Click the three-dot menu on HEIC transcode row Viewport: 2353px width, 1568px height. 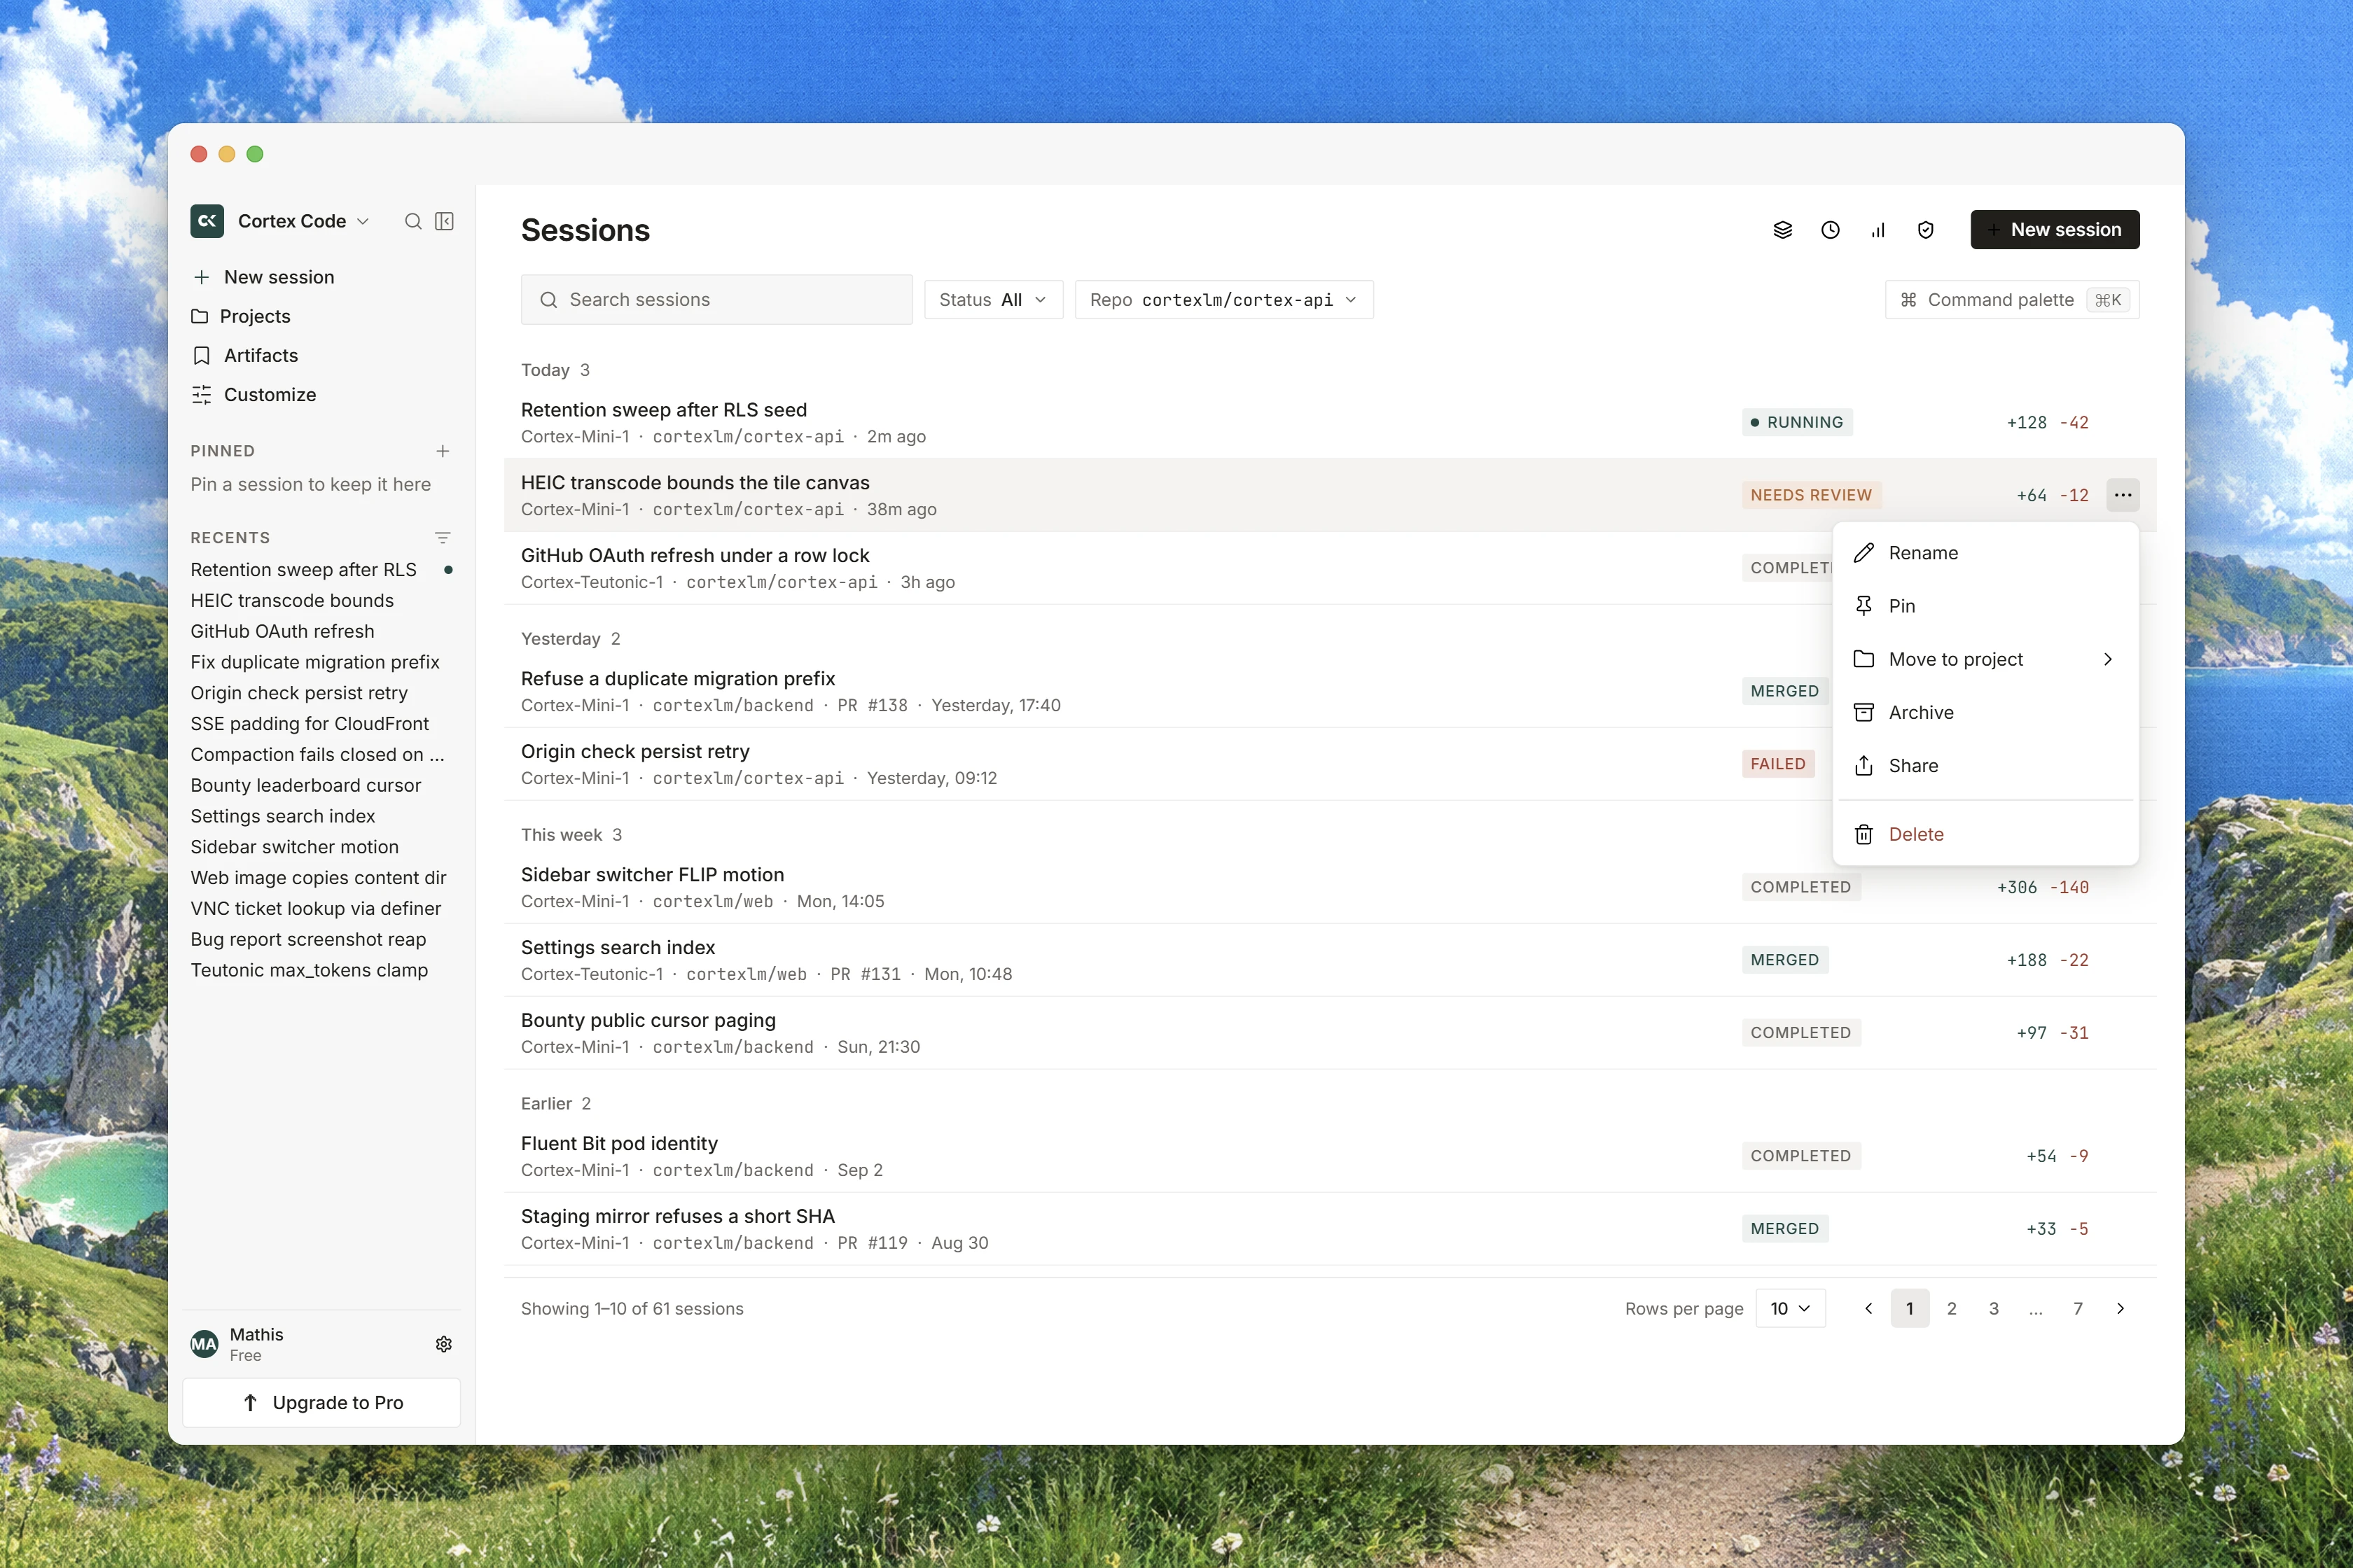pyautogui.click(x=2123, y=495)
